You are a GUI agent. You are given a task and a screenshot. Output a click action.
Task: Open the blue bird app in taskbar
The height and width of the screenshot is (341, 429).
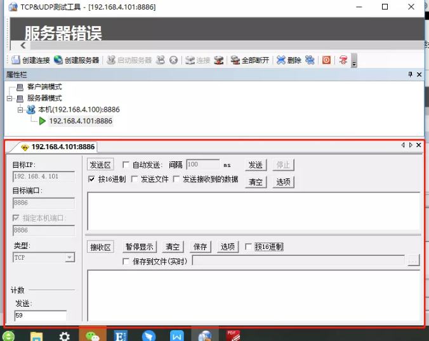(149, 336)
